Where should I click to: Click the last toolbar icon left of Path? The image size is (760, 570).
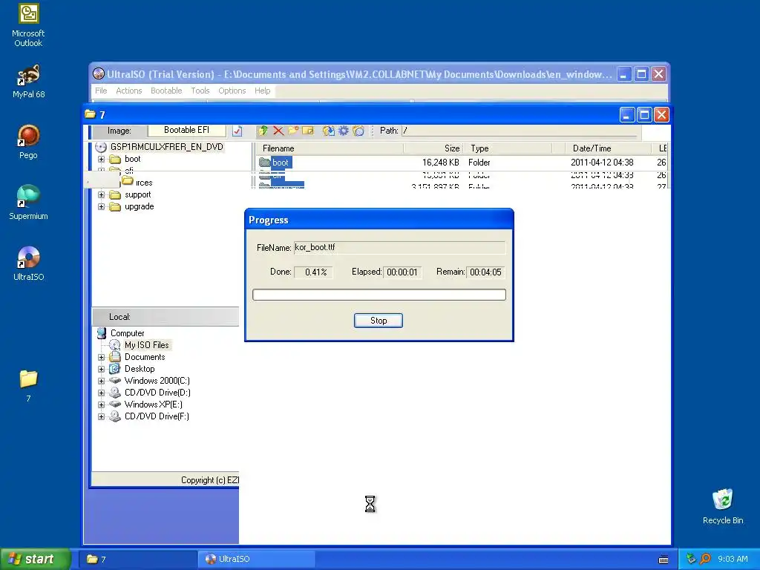point(358,131)
